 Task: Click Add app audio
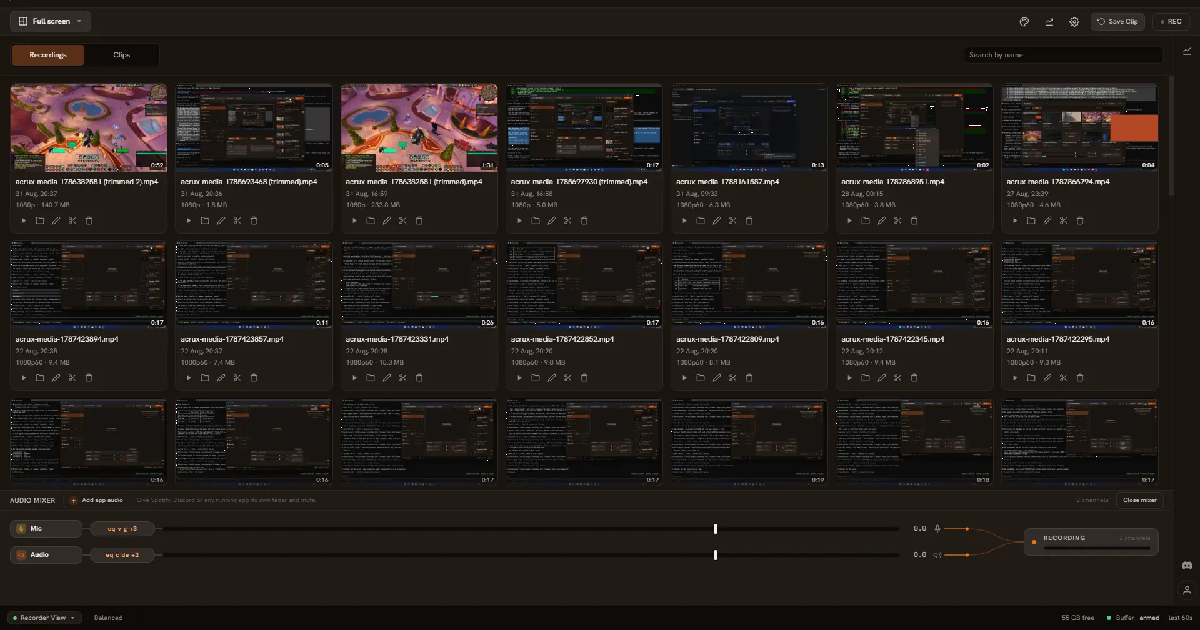(x=97, y=500)
